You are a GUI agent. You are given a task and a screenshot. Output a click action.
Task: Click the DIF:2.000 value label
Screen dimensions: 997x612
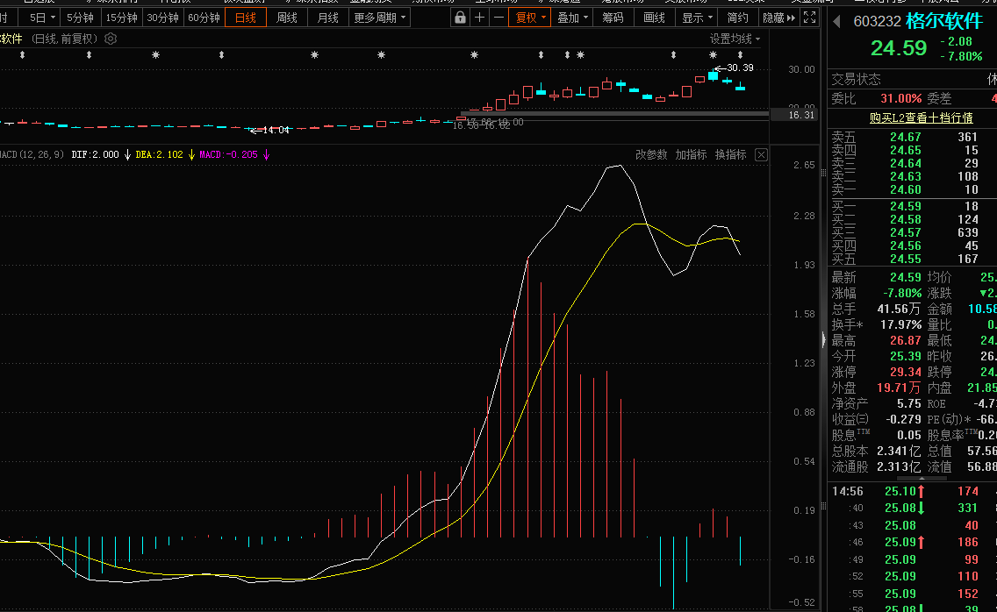point(96,154)
